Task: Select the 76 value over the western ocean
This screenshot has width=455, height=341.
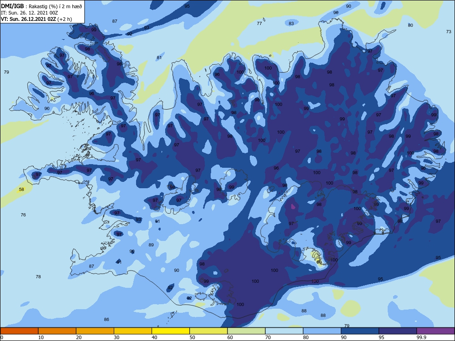Action: pos(23,215)
